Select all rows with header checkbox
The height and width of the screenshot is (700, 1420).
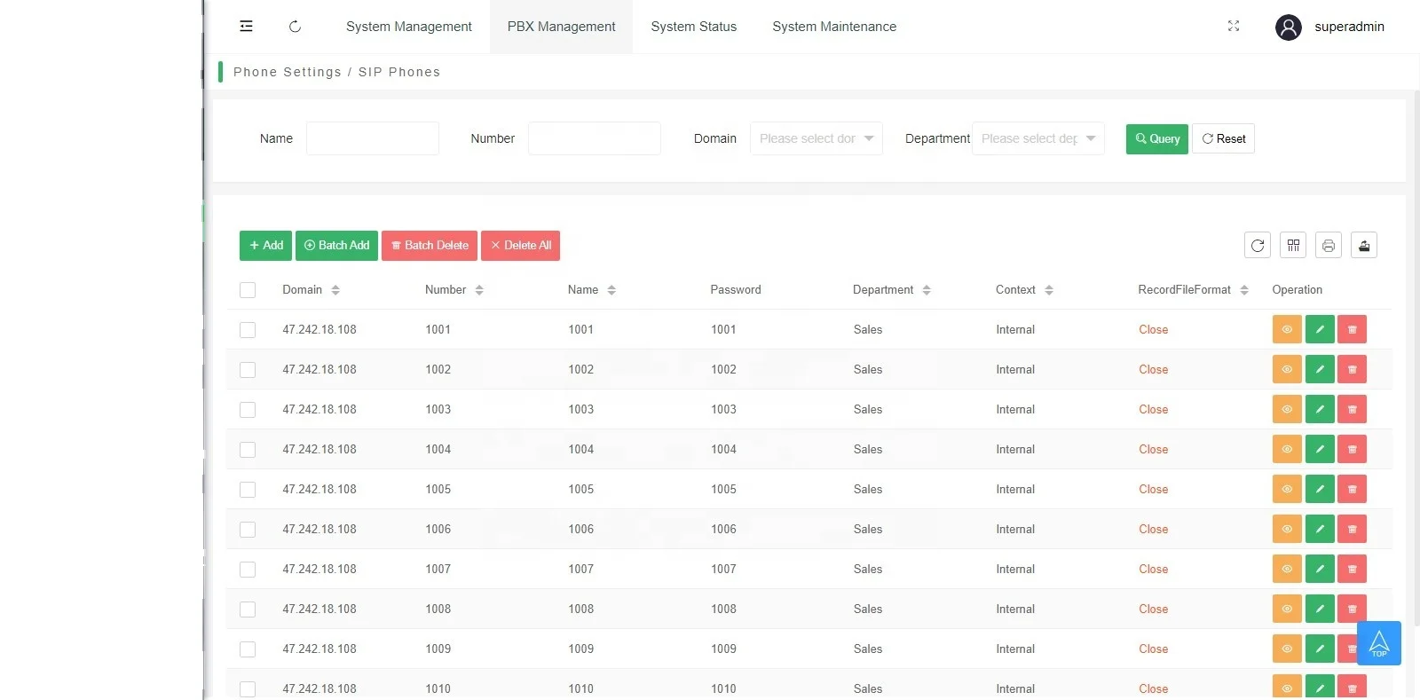[x=248, y=290]
